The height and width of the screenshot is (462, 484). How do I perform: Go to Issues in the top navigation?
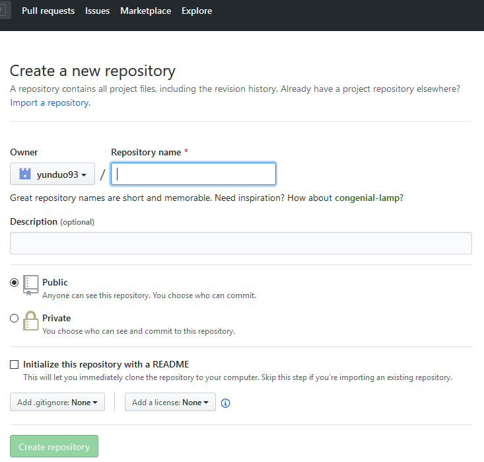[x=97, y=11]
